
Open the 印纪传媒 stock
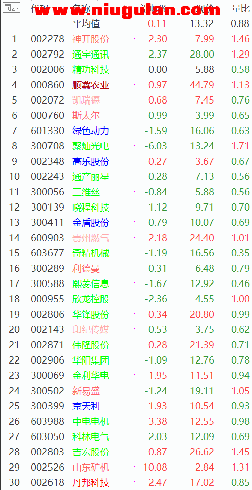(x=91, y=330)
